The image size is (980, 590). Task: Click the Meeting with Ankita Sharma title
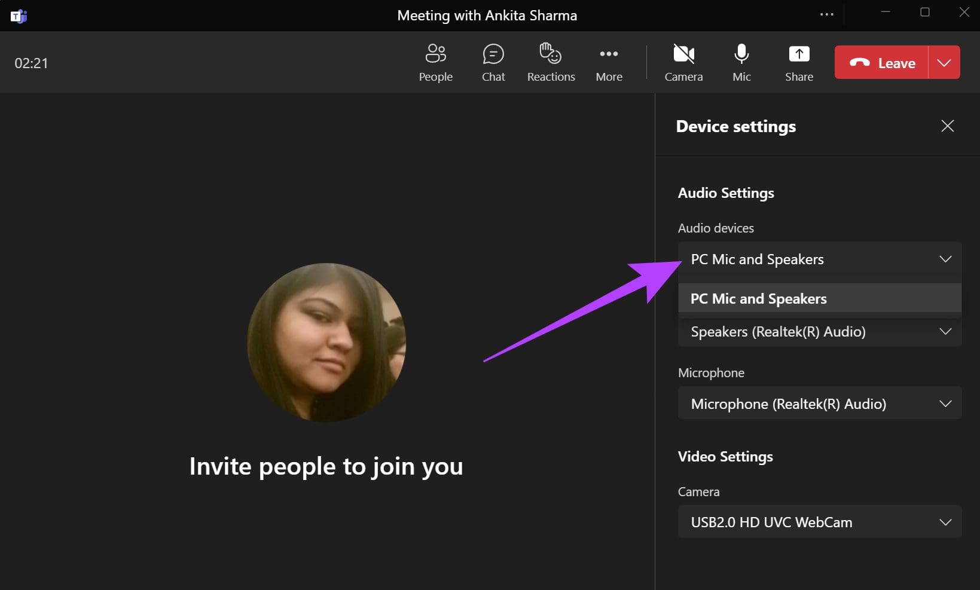pyautogui.click(x=487, y=16)
